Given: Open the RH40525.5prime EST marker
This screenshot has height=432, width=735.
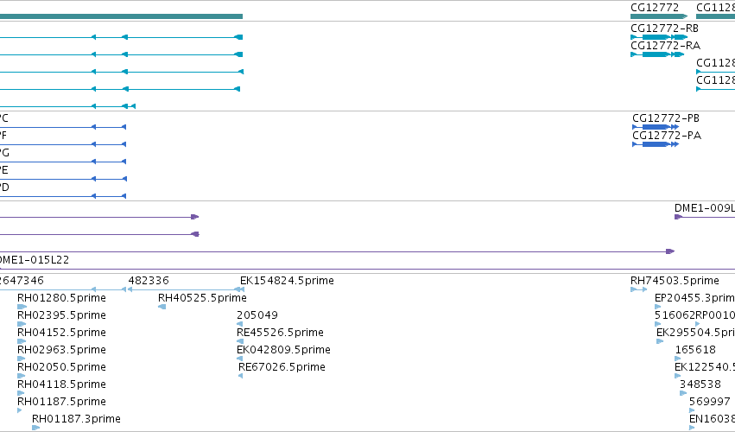Looking at the screenshot, I should (x=162, y=307).
